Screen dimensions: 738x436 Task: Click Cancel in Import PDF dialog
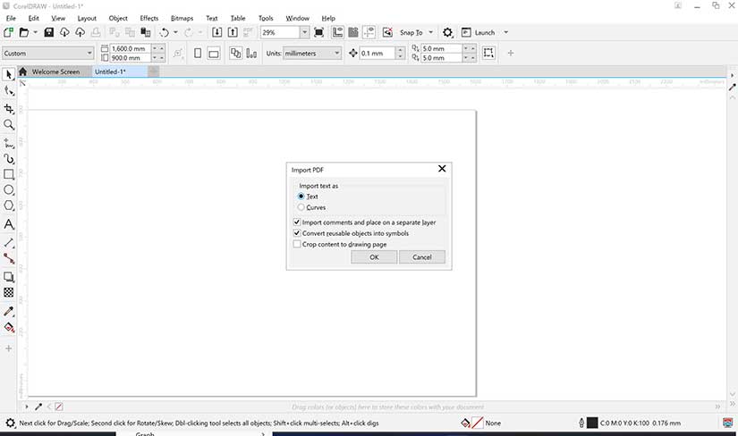[x=421, y=256]
